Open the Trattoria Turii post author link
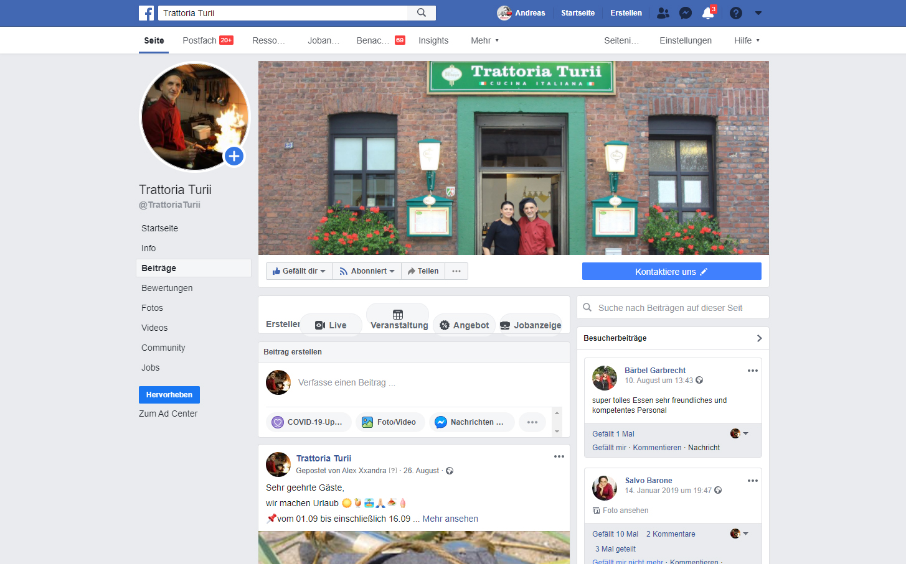The width and height of the screenshot is (906, 564). (x=324, y=458)
